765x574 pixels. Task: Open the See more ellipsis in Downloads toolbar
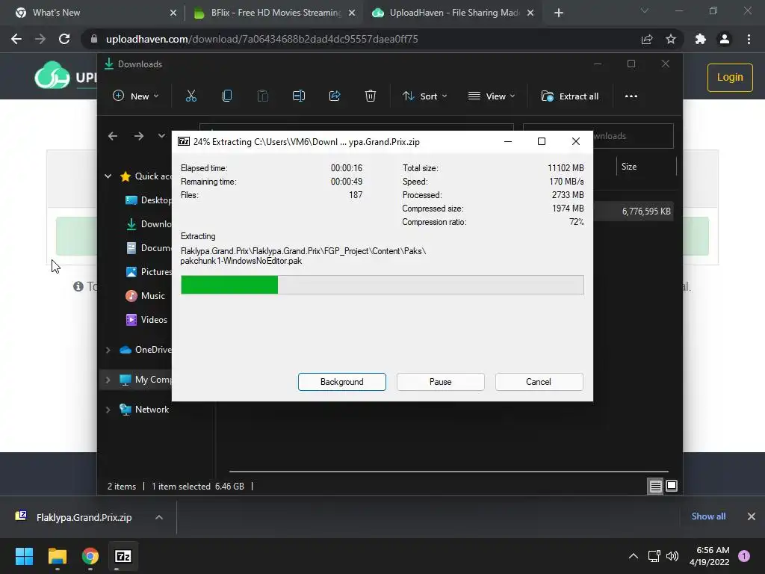(x=631, y=96)
